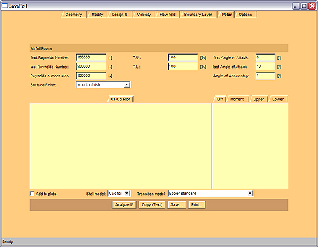Viewport: 318px width, 247px height.
Task: Click the Lift plot panel area
Action: click(250, 146)
